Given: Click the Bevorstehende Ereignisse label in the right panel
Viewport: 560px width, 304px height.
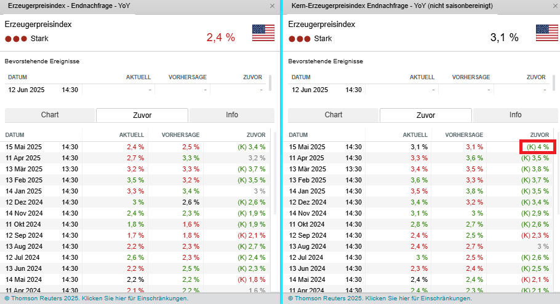Looking at the screenshot, I should pyautogui.click(x=326, y=61).
